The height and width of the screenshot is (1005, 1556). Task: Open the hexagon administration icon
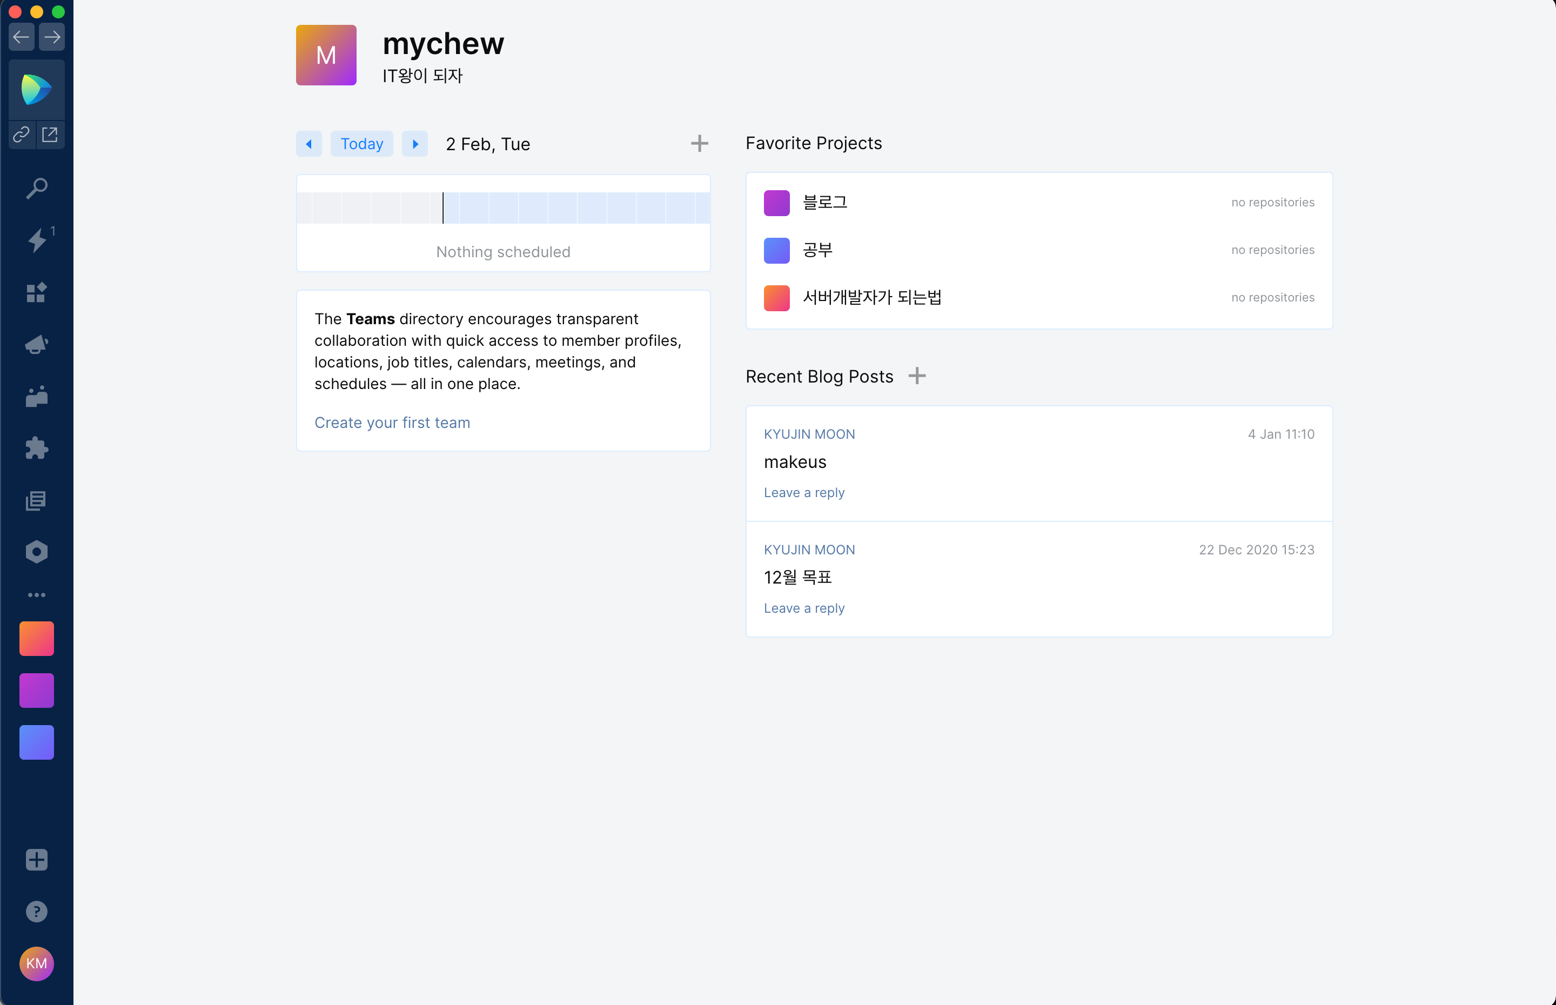pyautogui.click(x=37, y=552)
